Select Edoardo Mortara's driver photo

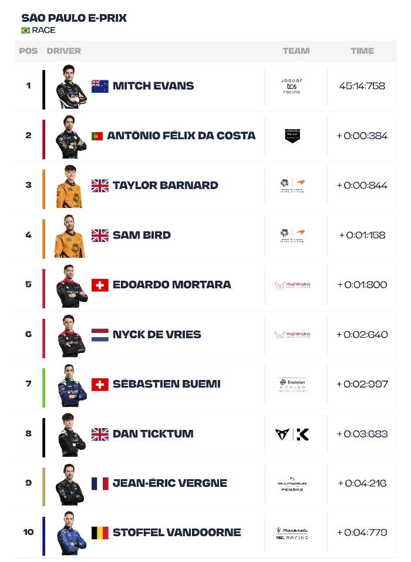point(71,286)
